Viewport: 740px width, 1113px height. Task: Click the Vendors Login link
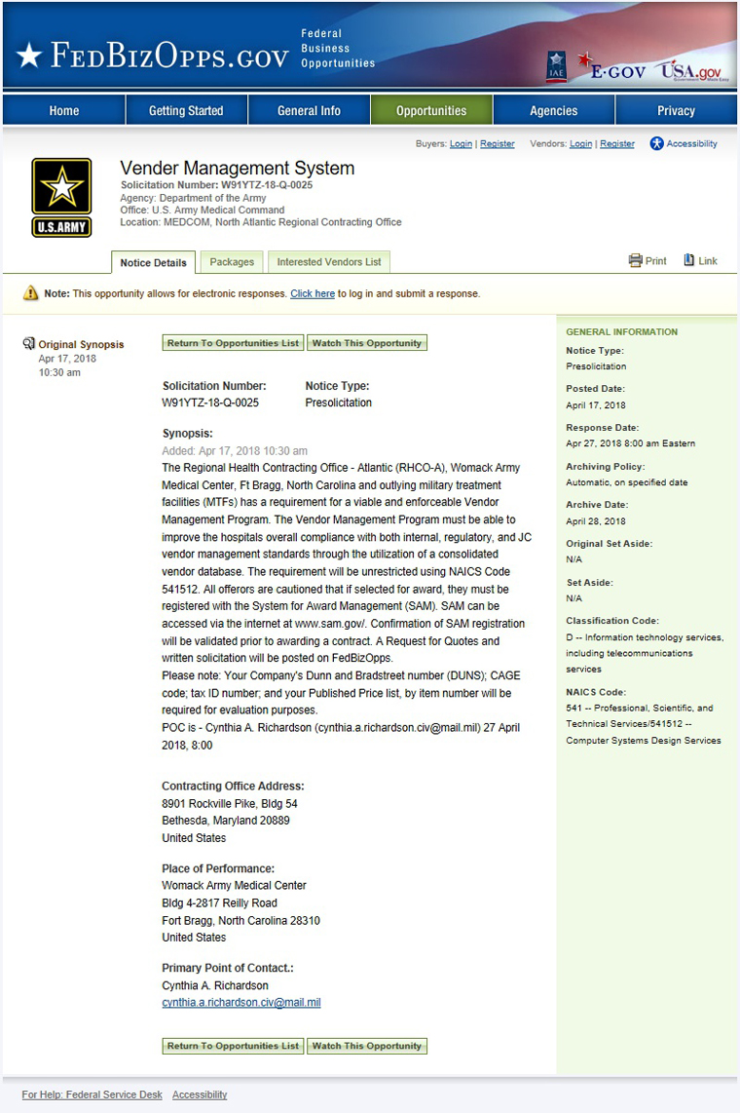point(580,144)
